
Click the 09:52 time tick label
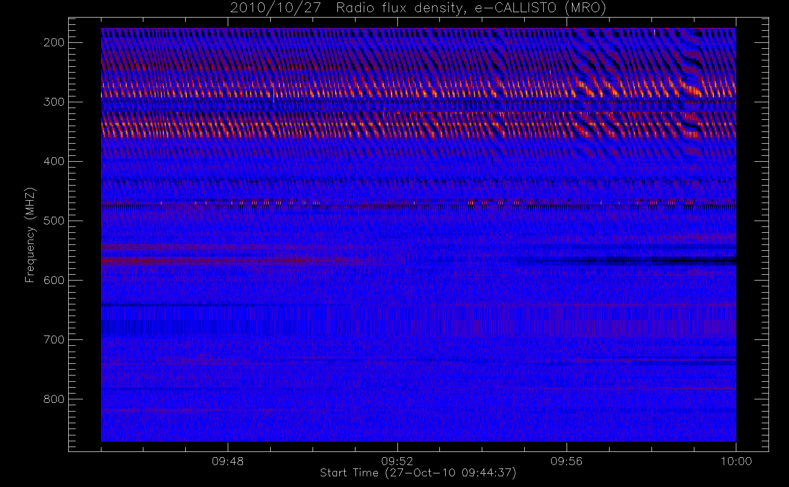[x=397, y=461]
